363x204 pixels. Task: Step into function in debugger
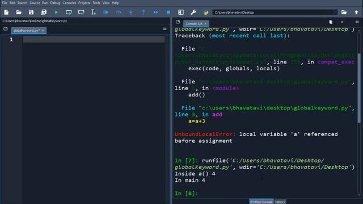(x=131, y=12)
